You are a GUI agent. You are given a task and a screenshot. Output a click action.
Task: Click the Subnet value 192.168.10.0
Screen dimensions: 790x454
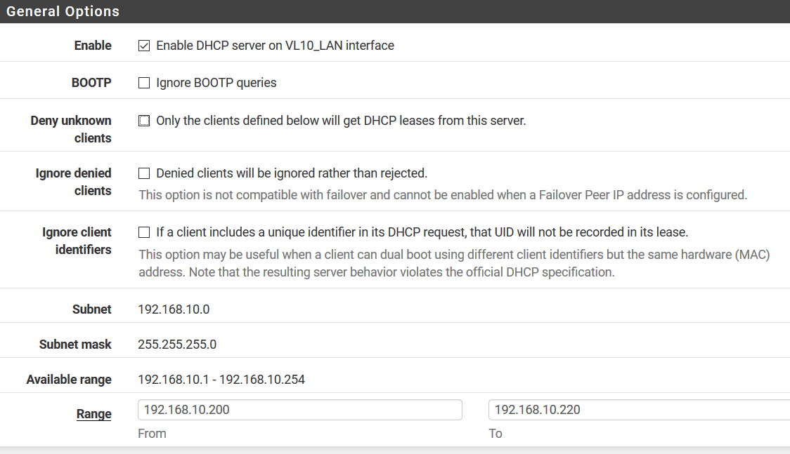point(174,309)
